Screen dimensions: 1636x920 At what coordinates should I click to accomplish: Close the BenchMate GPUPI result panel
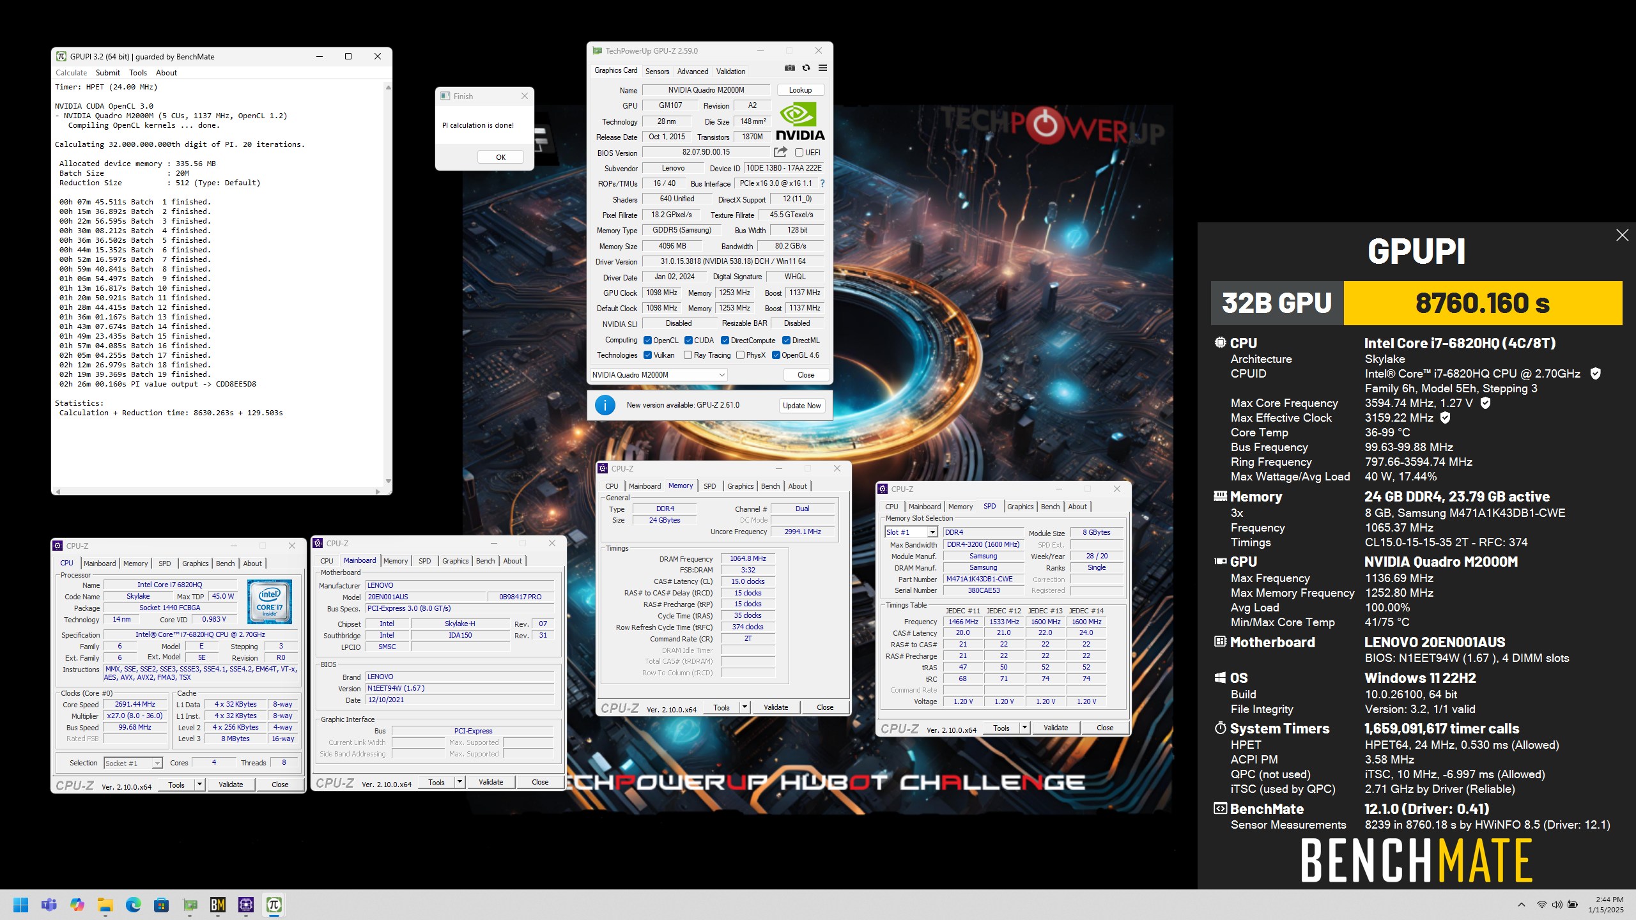tap(1622, 235)
